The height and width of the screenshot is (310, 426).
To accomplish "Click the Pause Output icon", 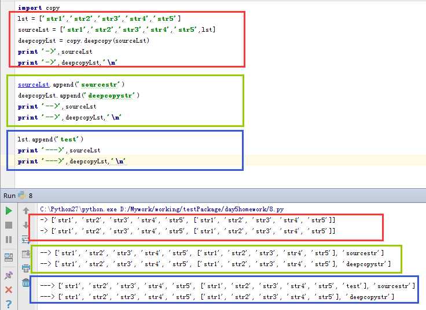I will 9,240.
